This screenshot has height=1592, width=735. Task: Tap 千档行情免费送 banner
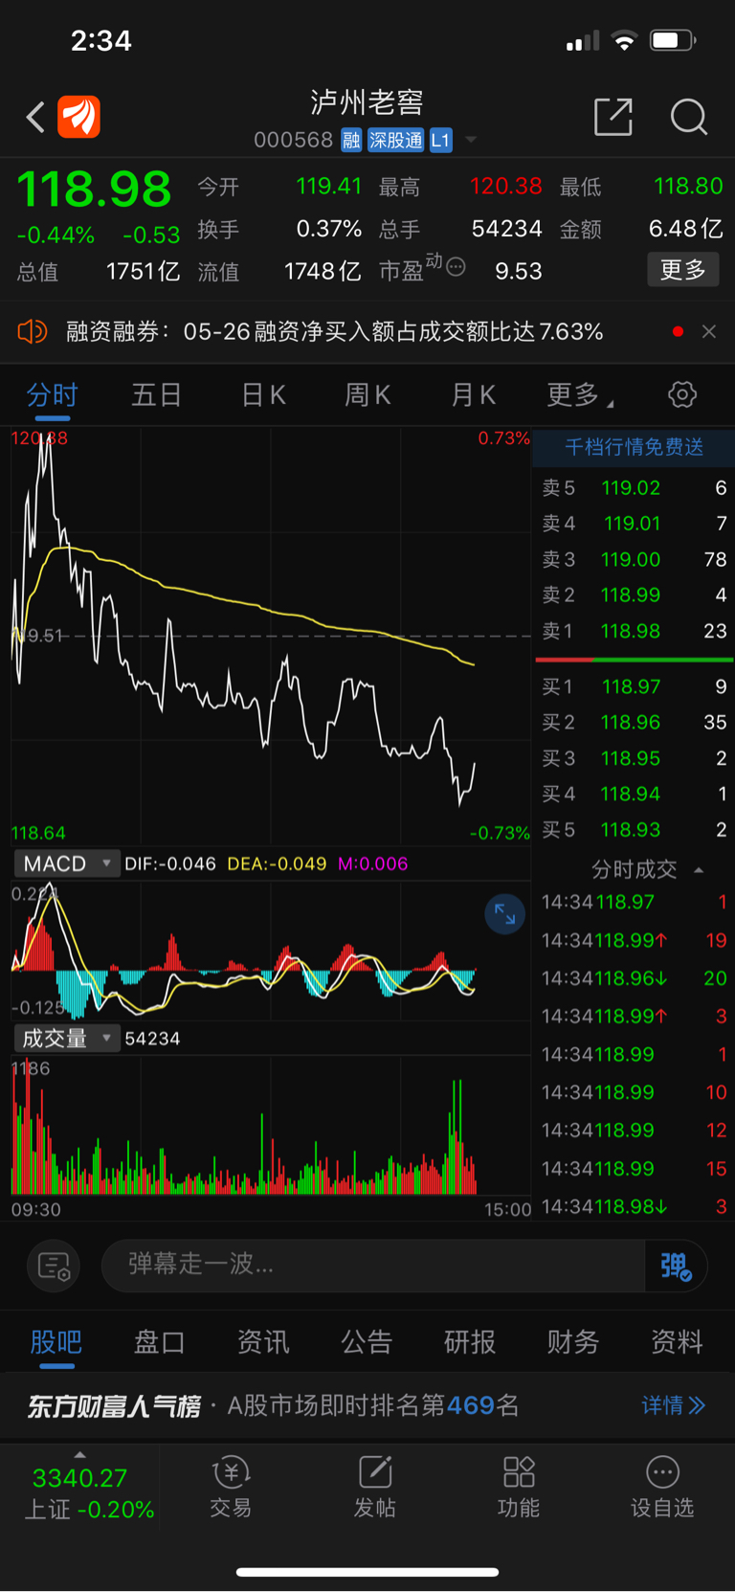634,447
